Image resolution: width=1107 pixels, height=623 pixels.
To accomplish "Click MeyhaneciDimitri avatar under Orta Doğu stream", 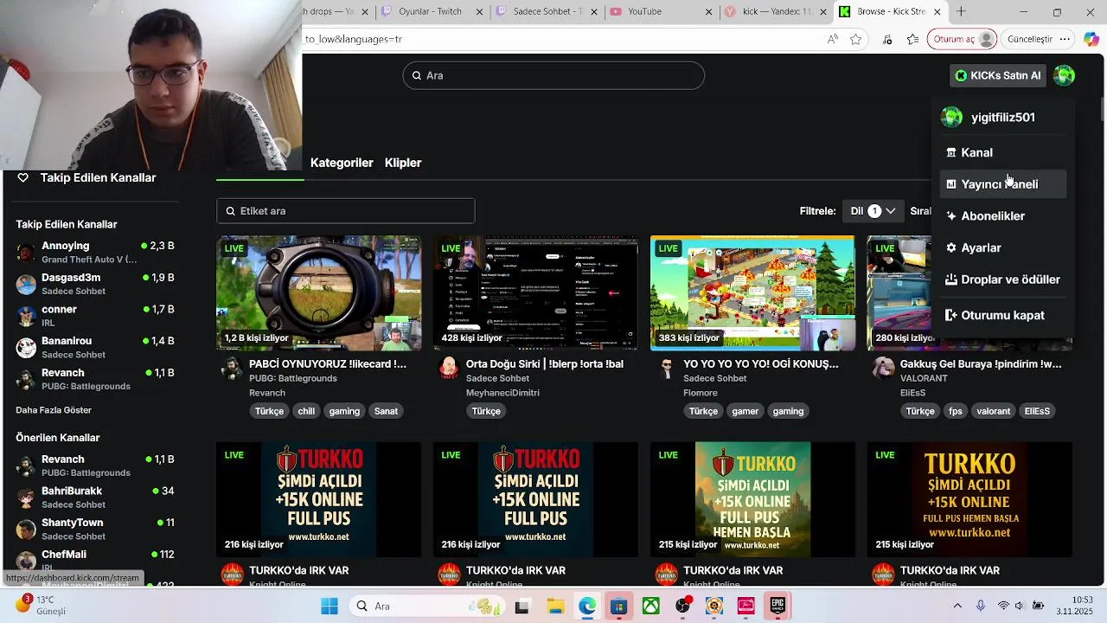I will [x=449, y=369].
